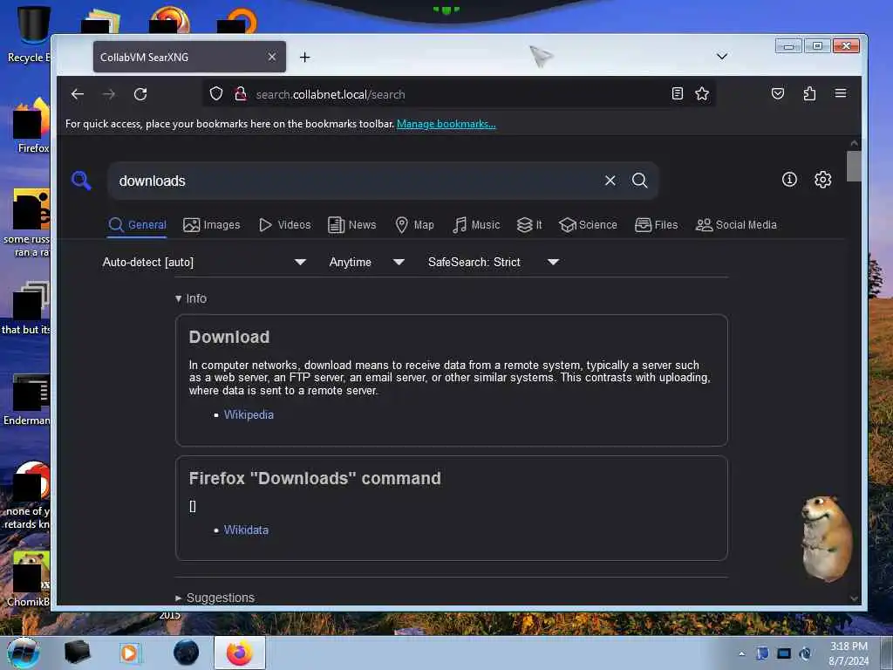Open the Anytime time range dropdown
893x670 pixels.
pos(367,262)
